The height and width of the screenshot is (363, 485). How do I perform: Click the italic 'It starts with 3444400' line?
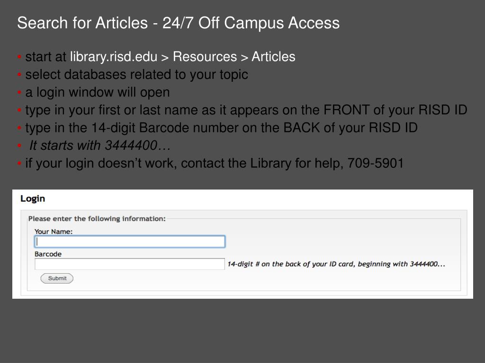[100, 146]
